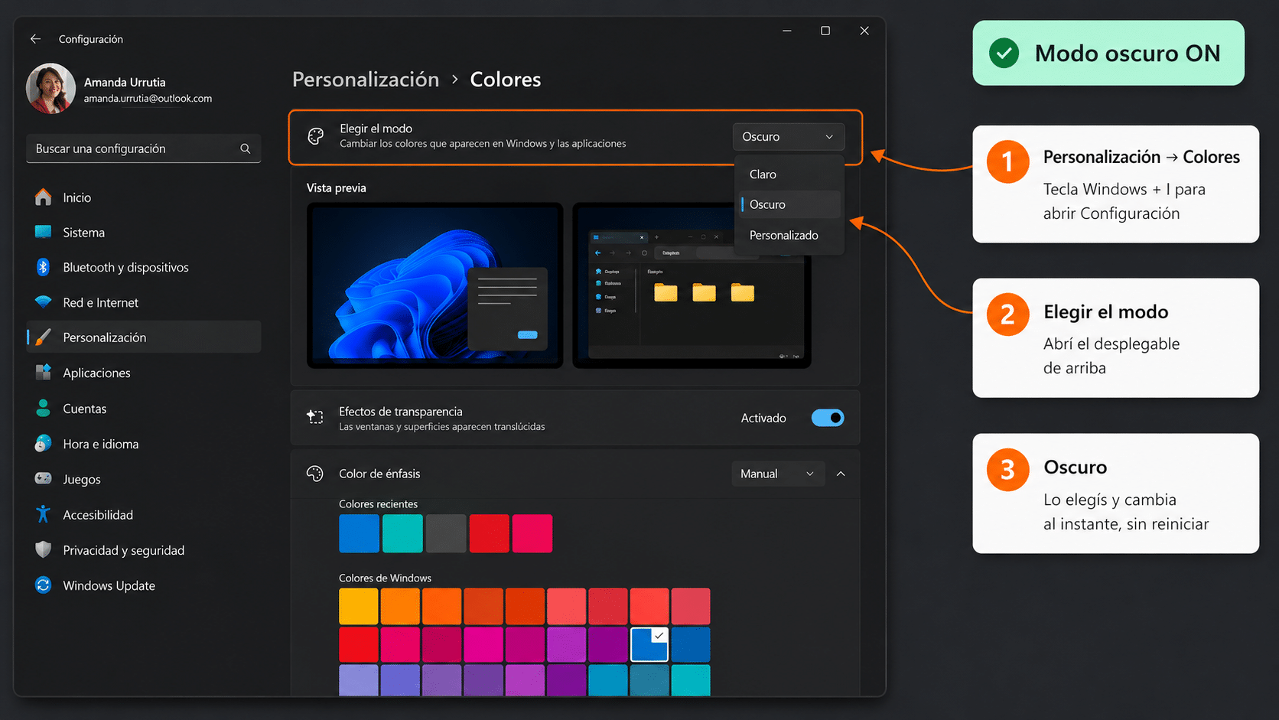Screen dimensions: 1279x720
Task: Pick the checked blue Windows color swatch
Action: click(x=649, y=644)
